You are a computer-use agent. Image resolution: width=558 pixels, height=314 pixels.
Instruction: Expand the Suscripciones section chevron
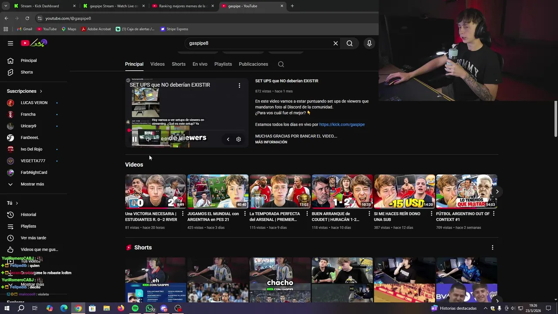pos(41,91)
